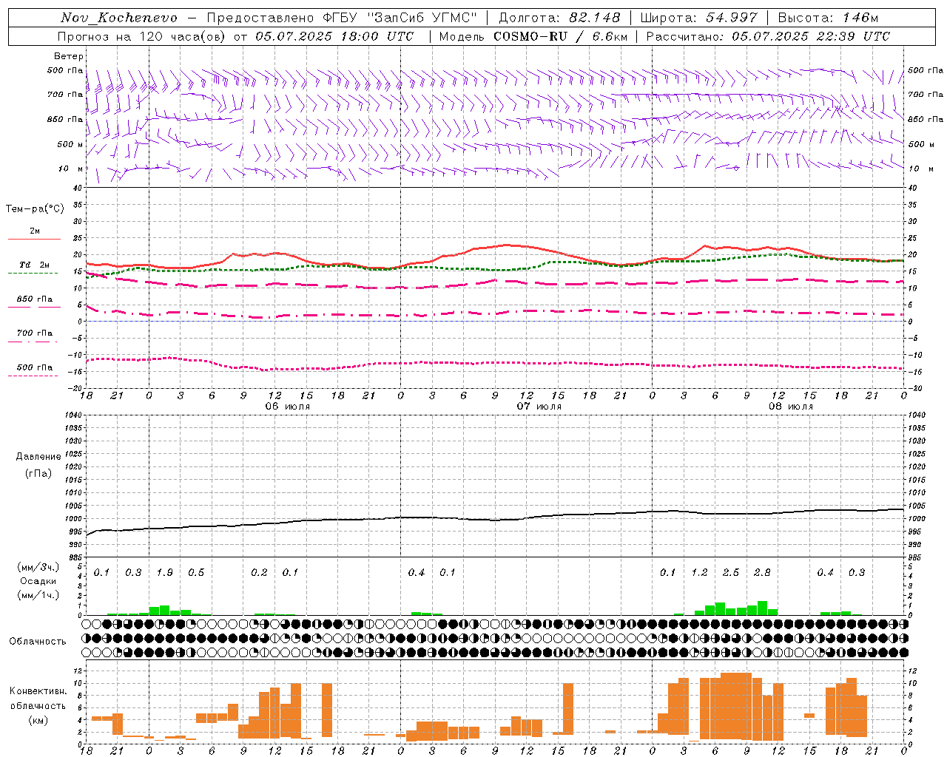This screenshot has width=947, height=757.
Task: Click the '08 июля' date label
Action: 791,407
